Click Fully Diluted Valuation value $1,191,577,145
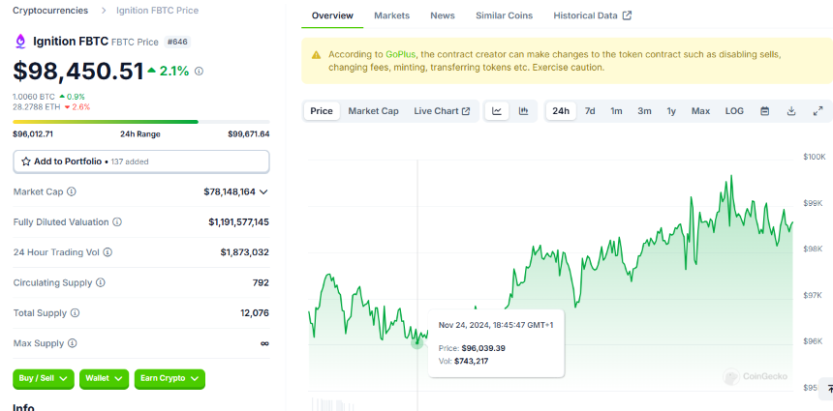This screenshot has height=411, width=833. [x=238, y=222]
